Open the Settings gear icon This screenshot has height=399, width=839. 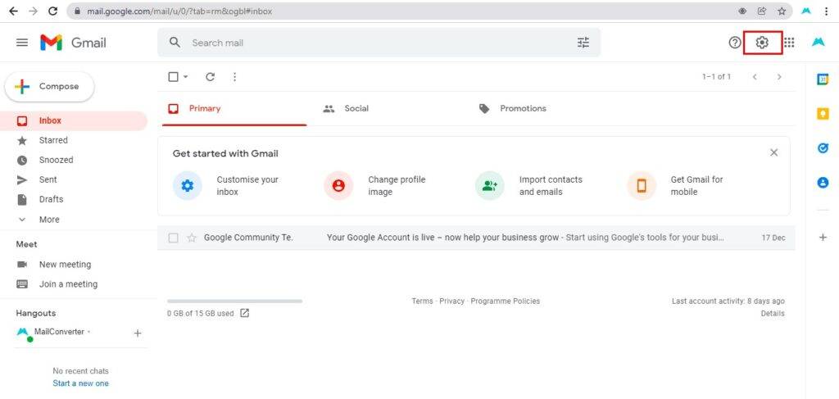[x=762, y=43]
